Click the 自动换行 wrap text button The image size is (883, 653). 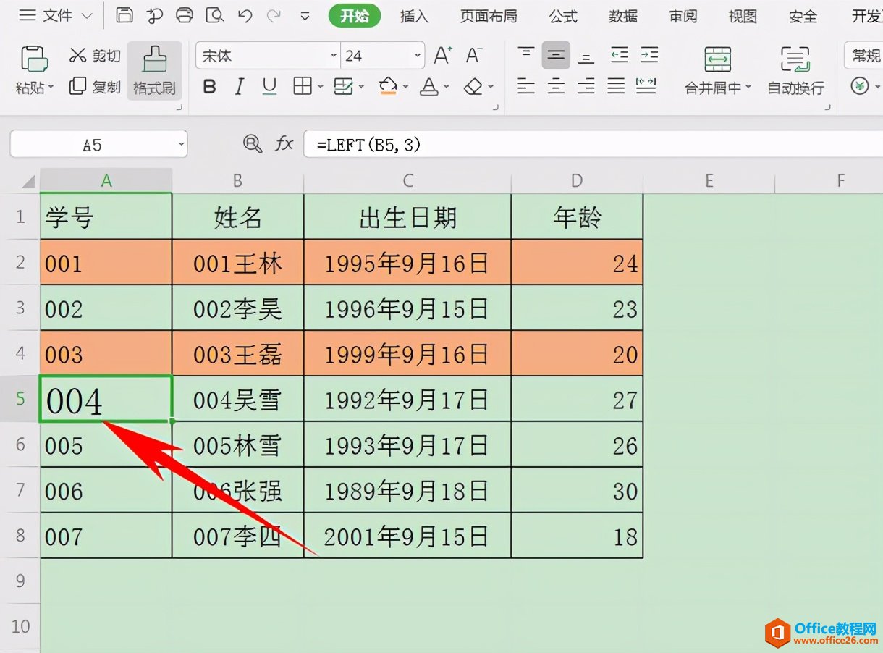[x=796, y=71]
